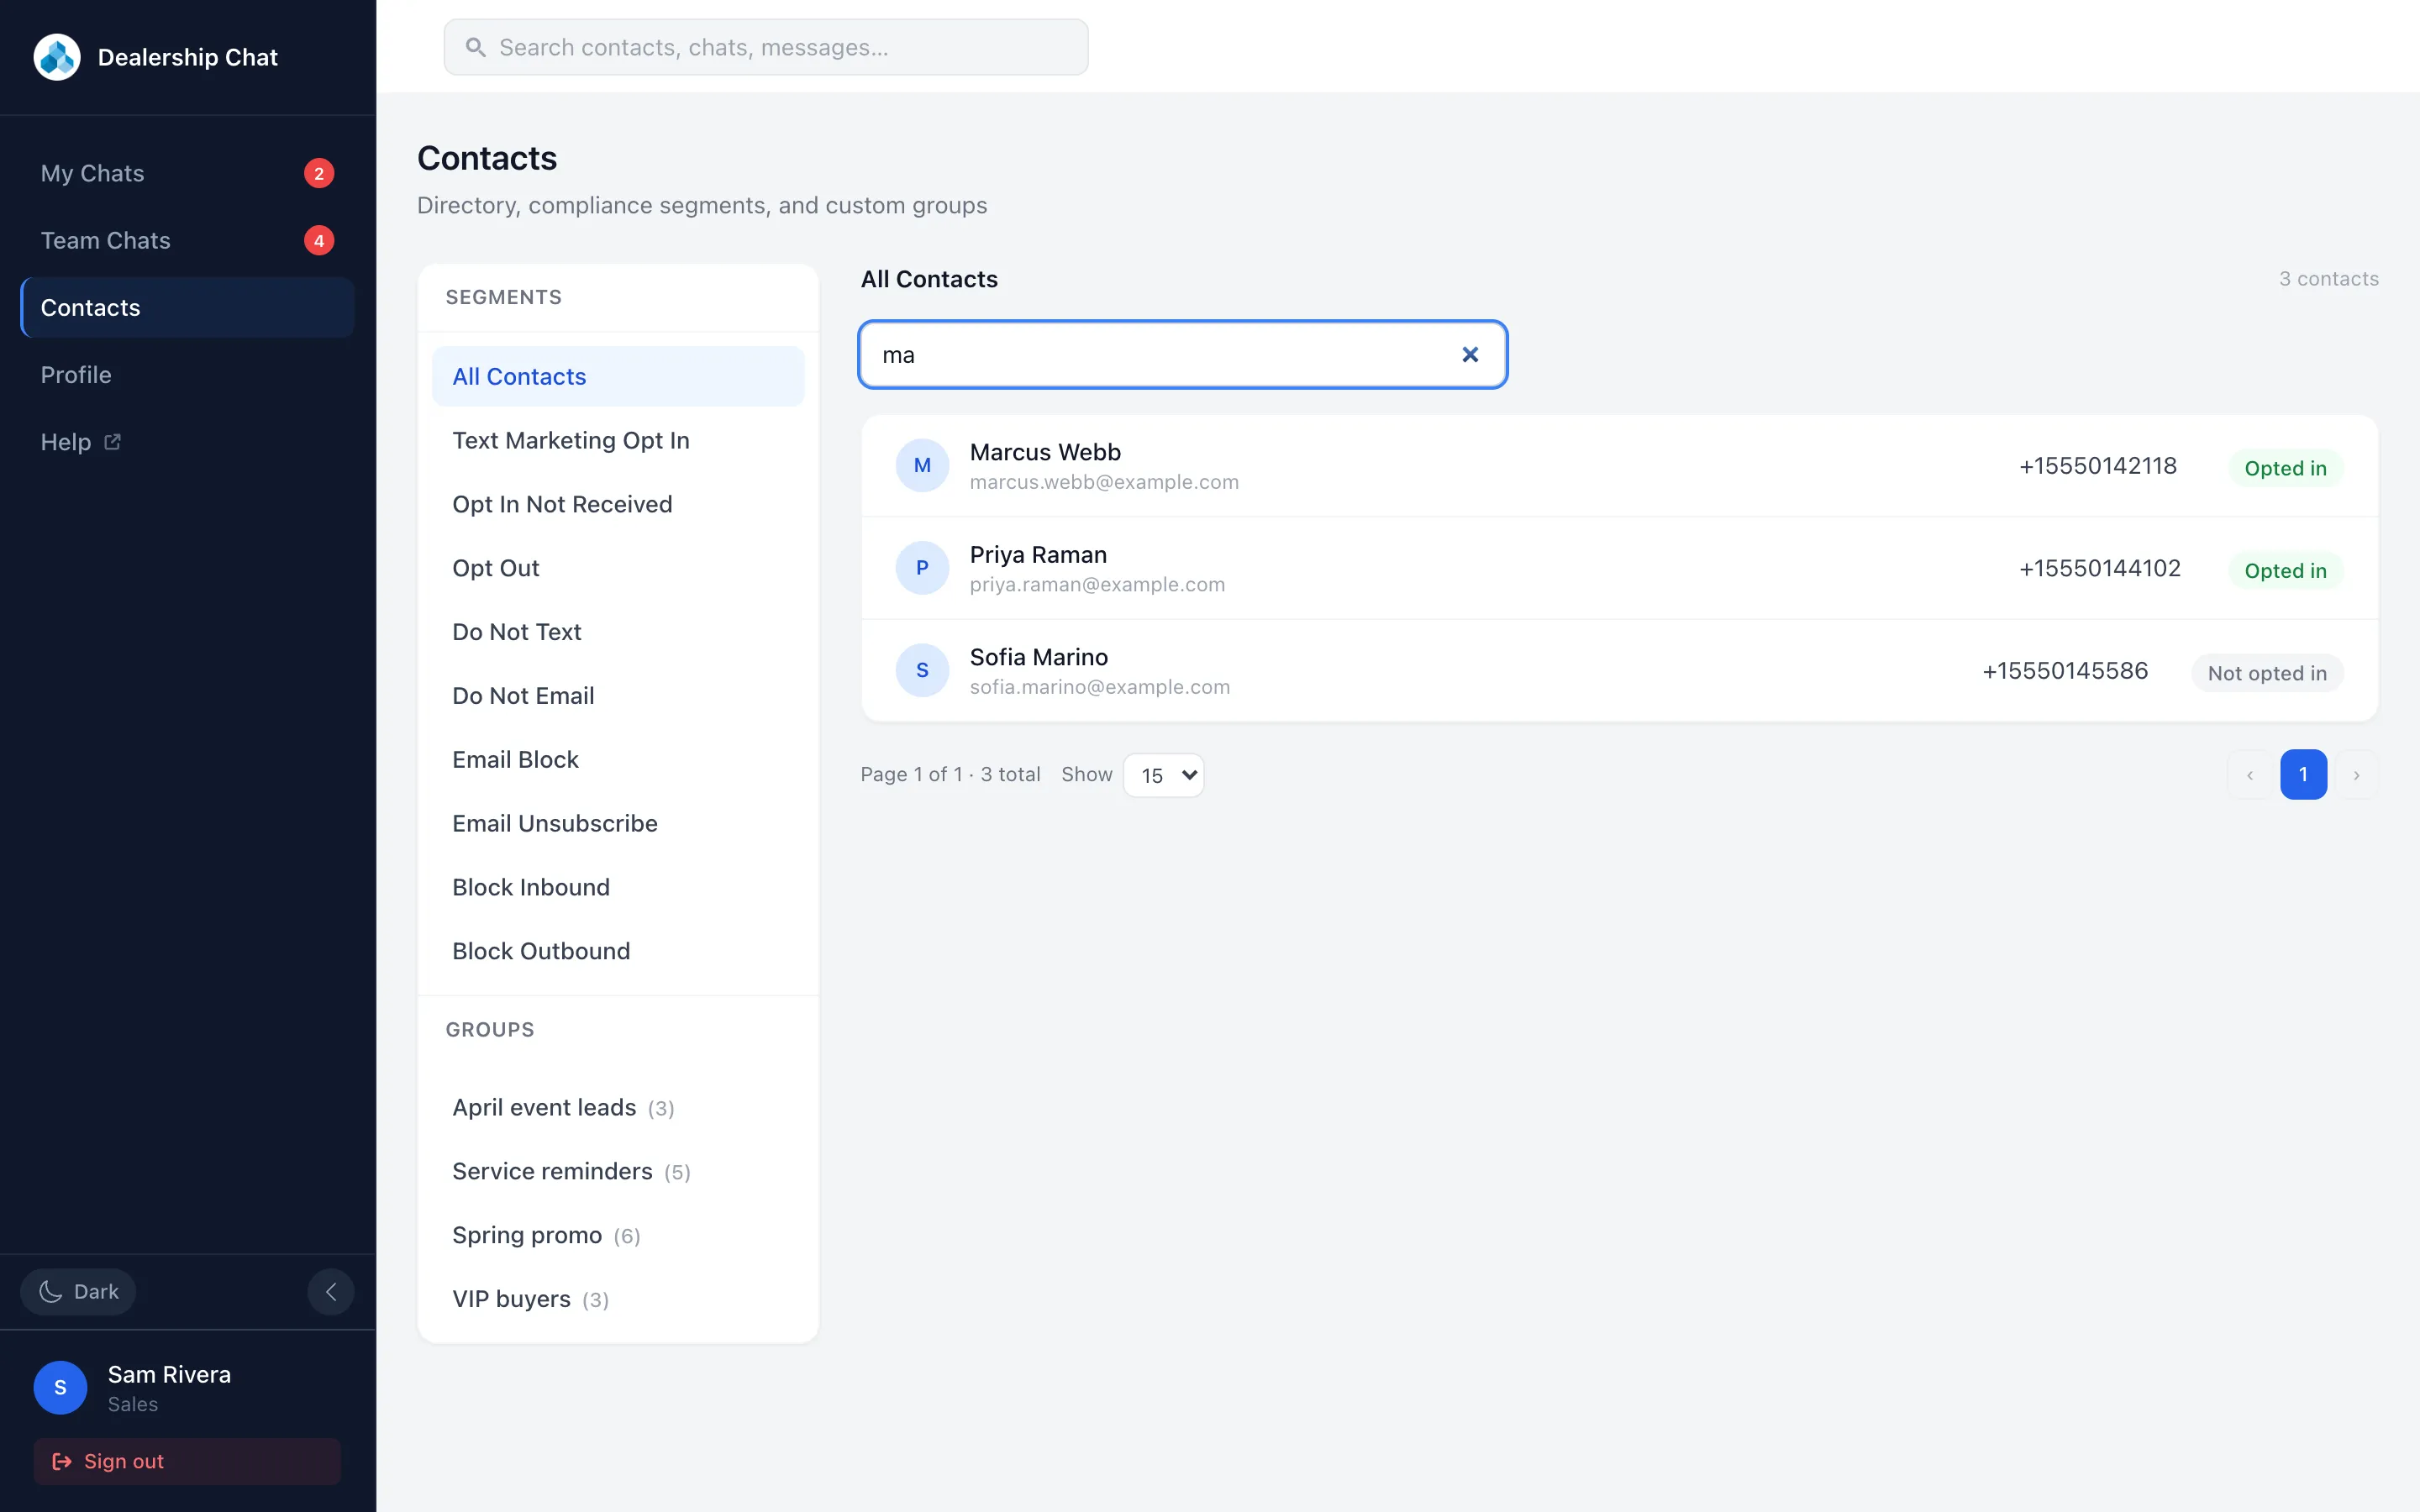Open the Profile page
The image size is (2420, 1512).
pos(187,374)
